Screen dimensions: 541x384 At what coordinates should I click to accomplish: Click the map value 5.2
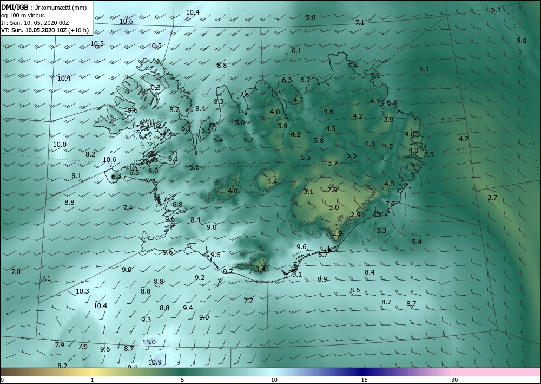tap(248, 140)
